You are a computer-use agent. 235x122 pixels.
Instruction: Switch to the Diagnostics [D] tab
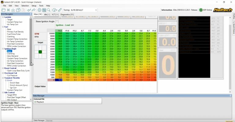pos(67,14)
